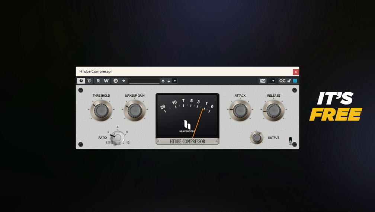Click the Heavencode logo in the meter

click(187, 126)
